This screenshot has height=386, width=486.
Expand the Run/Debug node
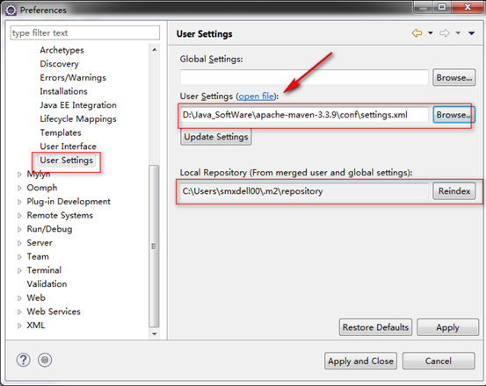[x=19, y=230]
